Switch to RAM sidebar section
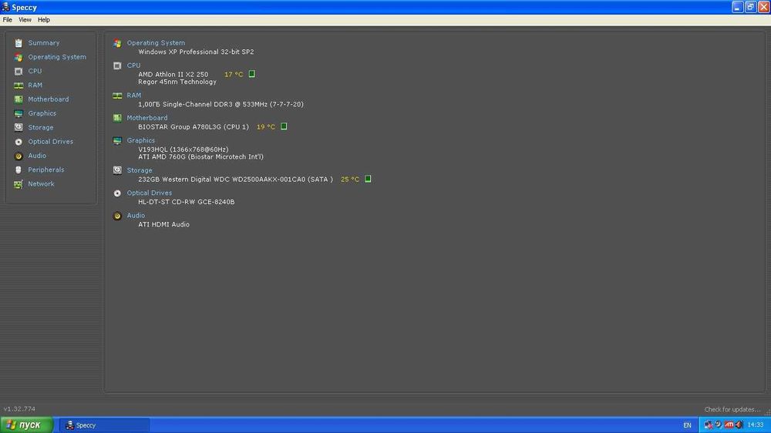Viewport: 771px width, 433px height. pyautogui.click(x=35, y=85)
